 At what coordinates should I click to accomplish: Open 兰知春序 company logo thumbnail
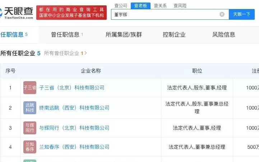click(x=30, y=147)
